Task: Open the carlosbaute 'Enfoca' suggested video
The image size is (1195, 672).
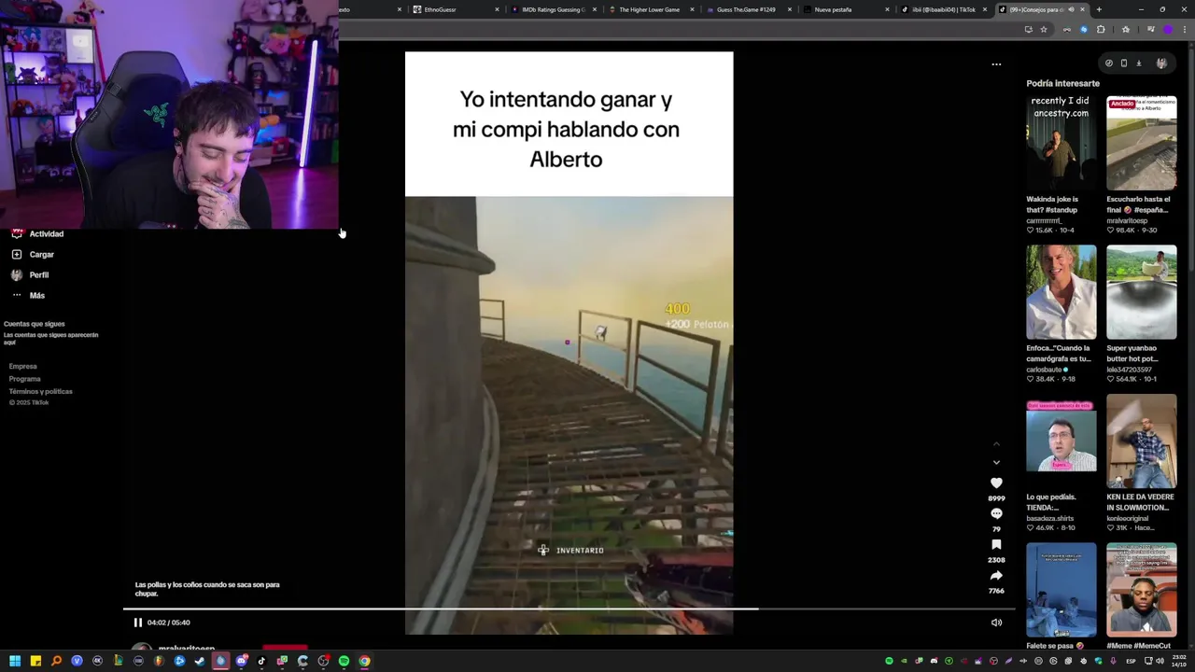Action: point(1061,292)
